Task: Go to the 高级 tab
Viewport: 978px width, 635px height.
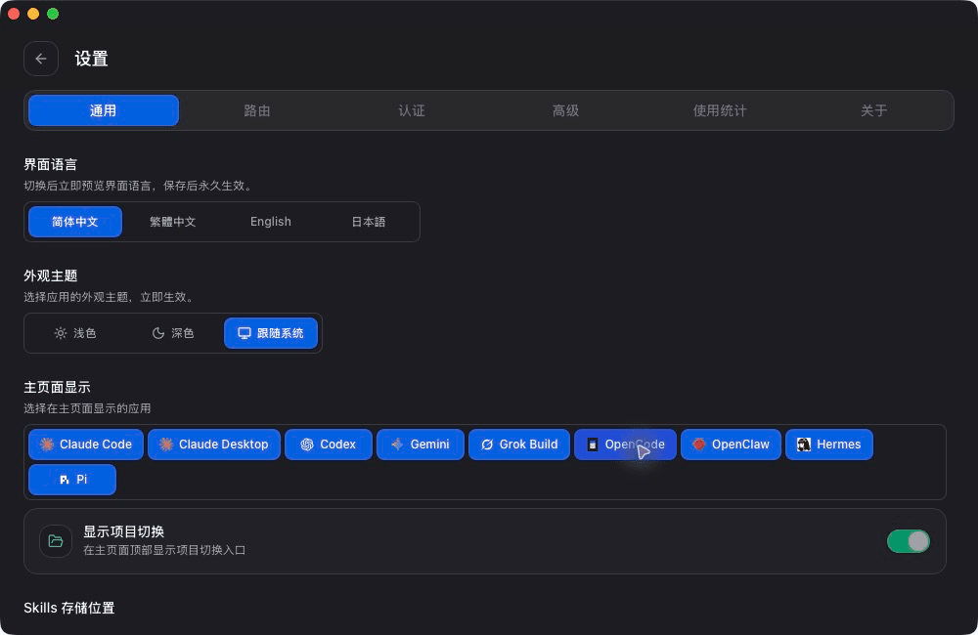Action: click(565, 110)
